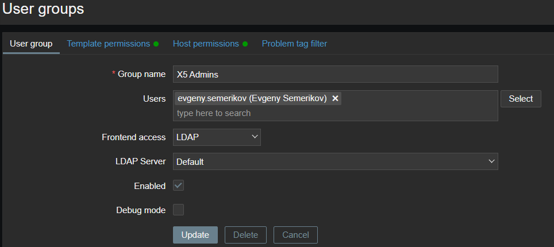Open the Host permissions tab

tap(206, 44)
